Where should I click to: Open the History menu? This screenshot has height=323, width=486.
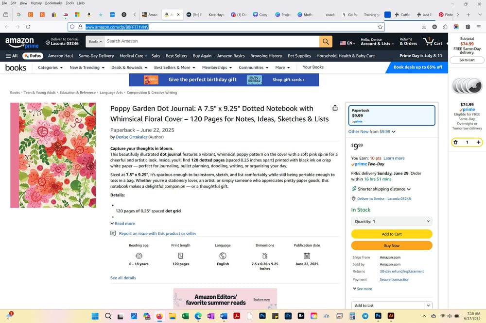point(36,3)
